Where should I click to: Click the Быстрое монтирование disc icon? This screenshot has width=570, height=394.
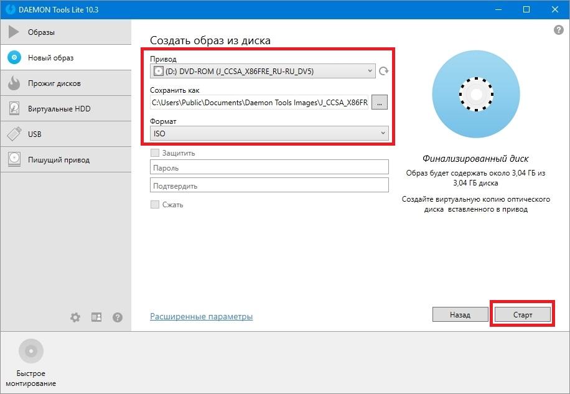tap(31, 352)
